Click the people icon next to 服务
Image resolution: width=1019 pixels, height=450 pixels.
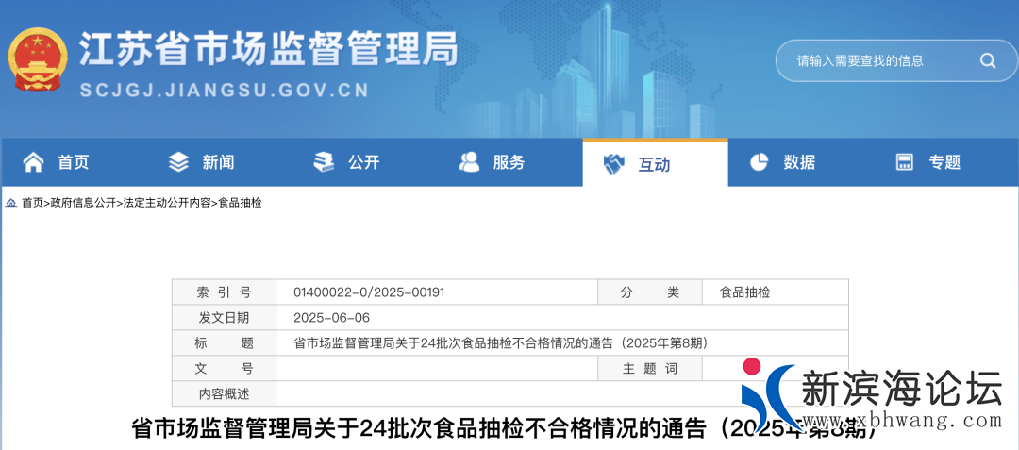pyautogui.click(x=469, y=162)
